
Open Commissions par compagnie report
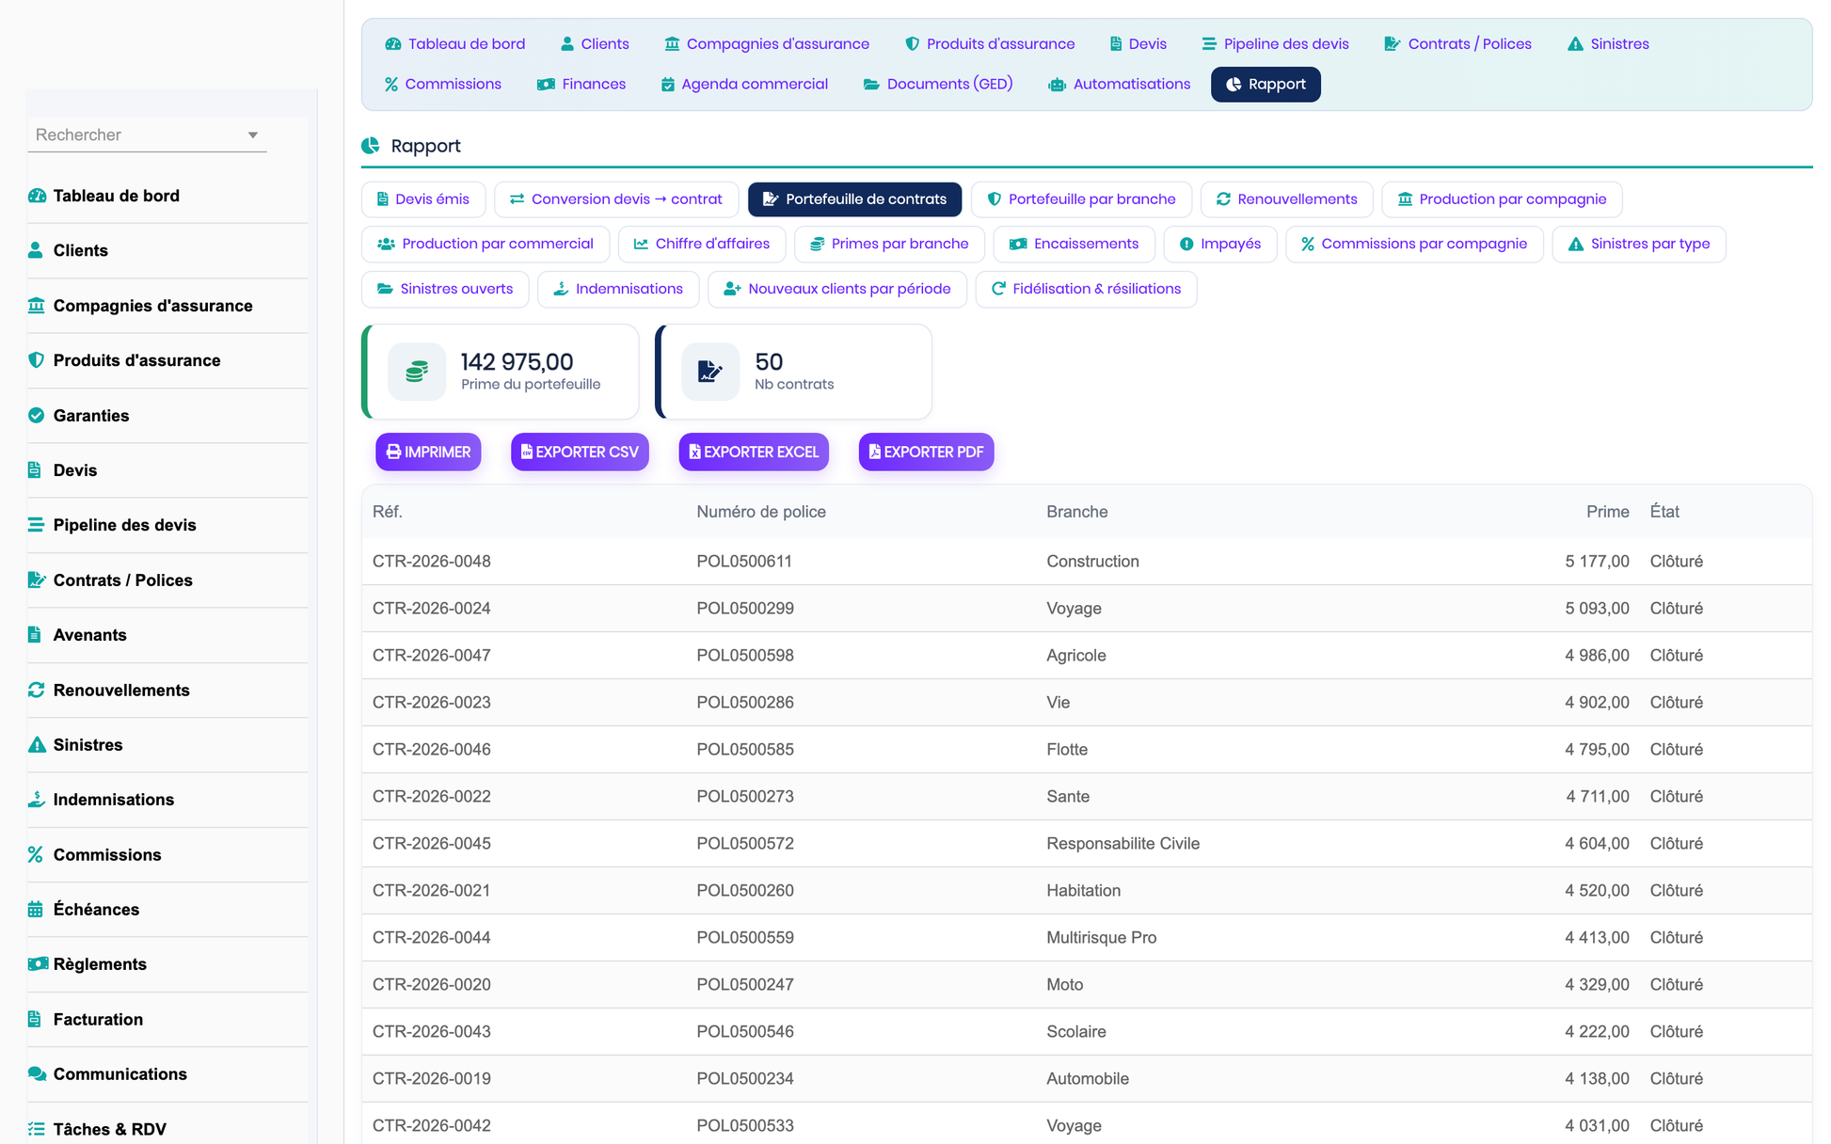tap(1414, 245)
